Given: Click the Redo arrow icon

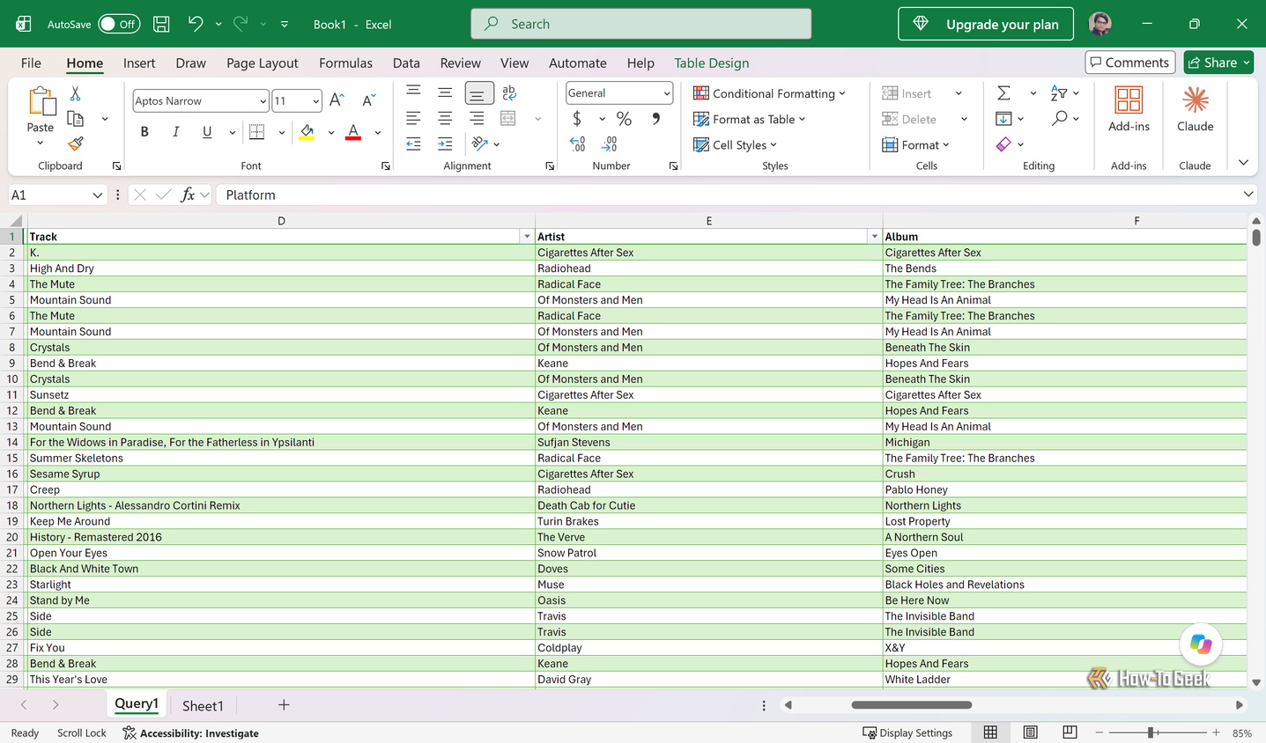Looking at the screenshot, I should (x=241, y=24).
